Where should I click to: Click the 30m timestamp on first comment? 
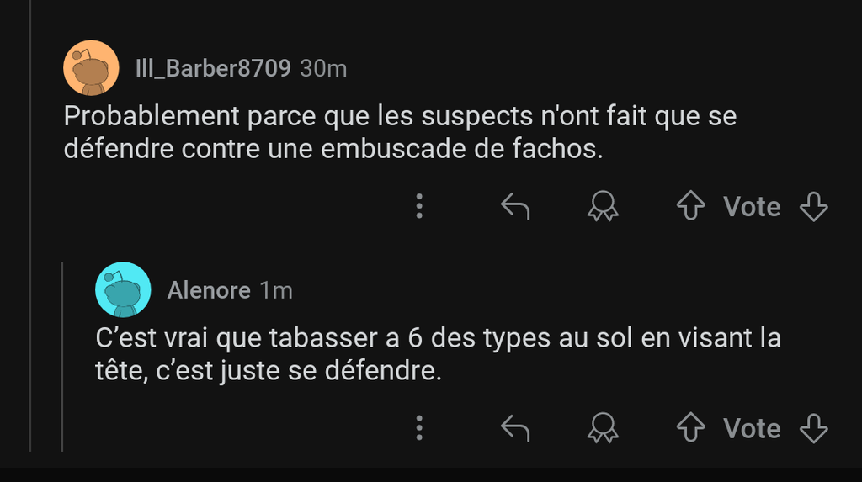[323, 69]
